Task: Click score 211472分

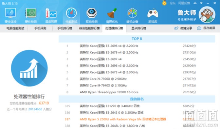Action: (x=189, y=85)
